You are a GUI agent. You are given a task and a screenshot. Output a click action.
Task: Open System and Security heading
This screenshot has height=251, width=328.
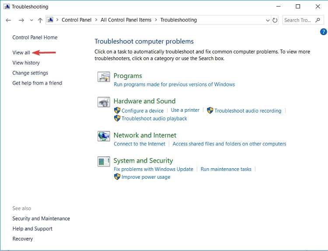pyautogui.click(x=143, y=161)
